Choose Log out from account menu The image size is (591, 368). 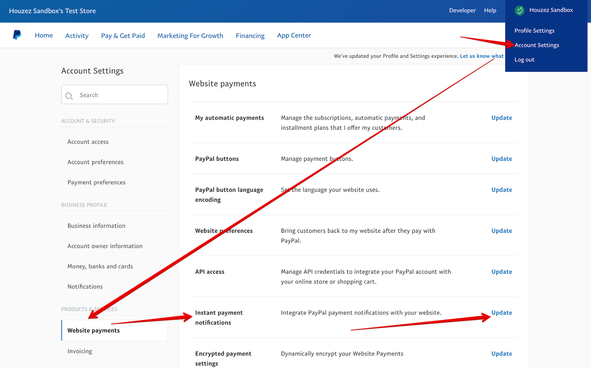pyautogui.click(x=524, y=59)
